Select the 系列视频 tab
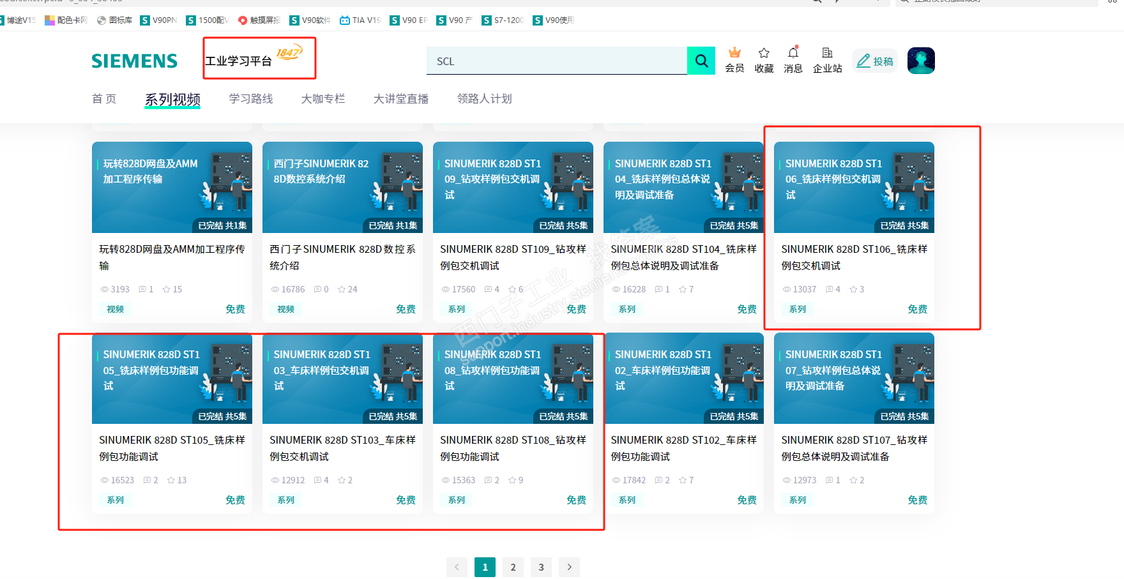This screenshot has height=579, width=1124. 172,99
